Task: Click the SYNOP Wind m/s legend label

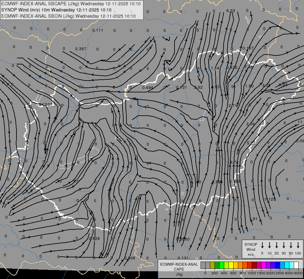Action: (x=251, y=250)
